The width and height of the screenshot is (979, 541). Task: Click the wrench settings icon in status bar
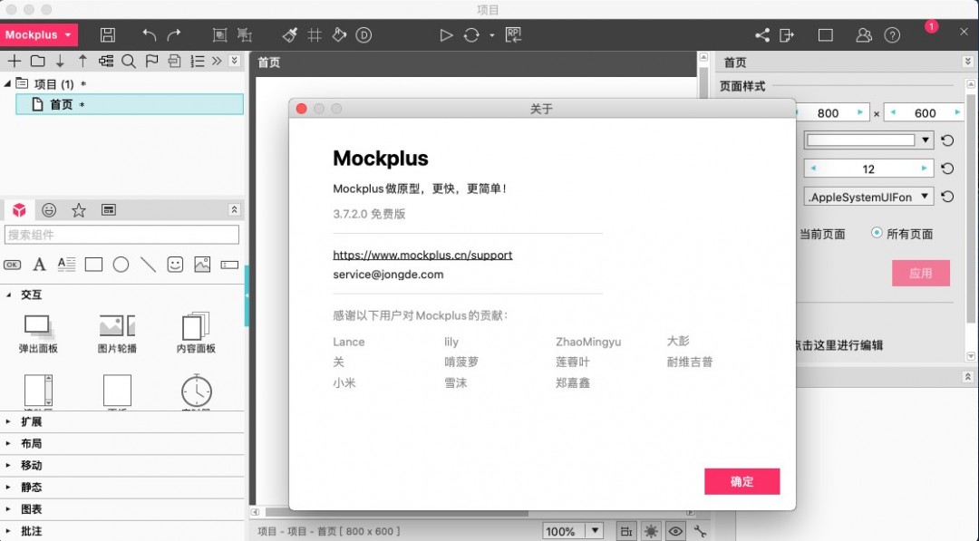(x=700, y=531)
